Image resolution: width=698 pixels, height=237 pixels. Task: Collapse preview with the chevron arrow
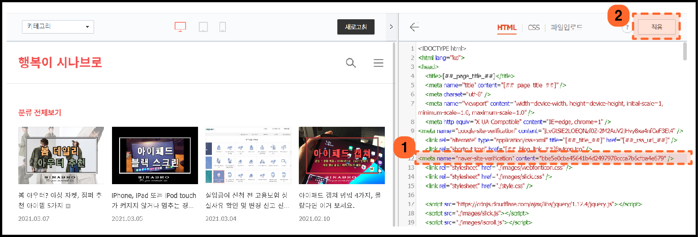(x=391, y=27)
